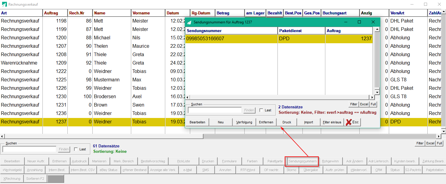Click Bearbeiten in the Sendungsnummern dialog
This screenshot has height=184, width=446.
[197, 122]
